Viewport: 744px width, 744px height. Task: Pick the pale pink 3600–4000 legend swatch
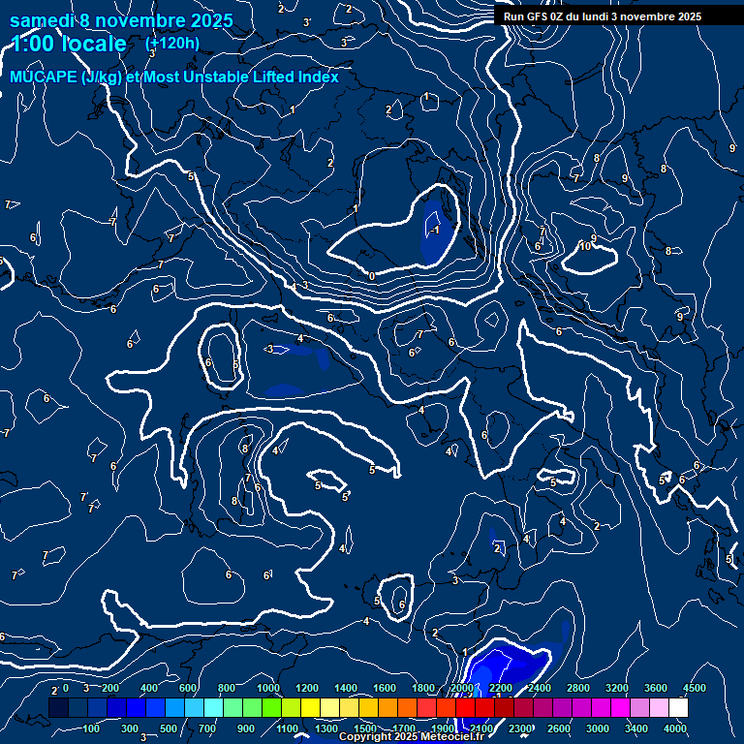(659, 707)
